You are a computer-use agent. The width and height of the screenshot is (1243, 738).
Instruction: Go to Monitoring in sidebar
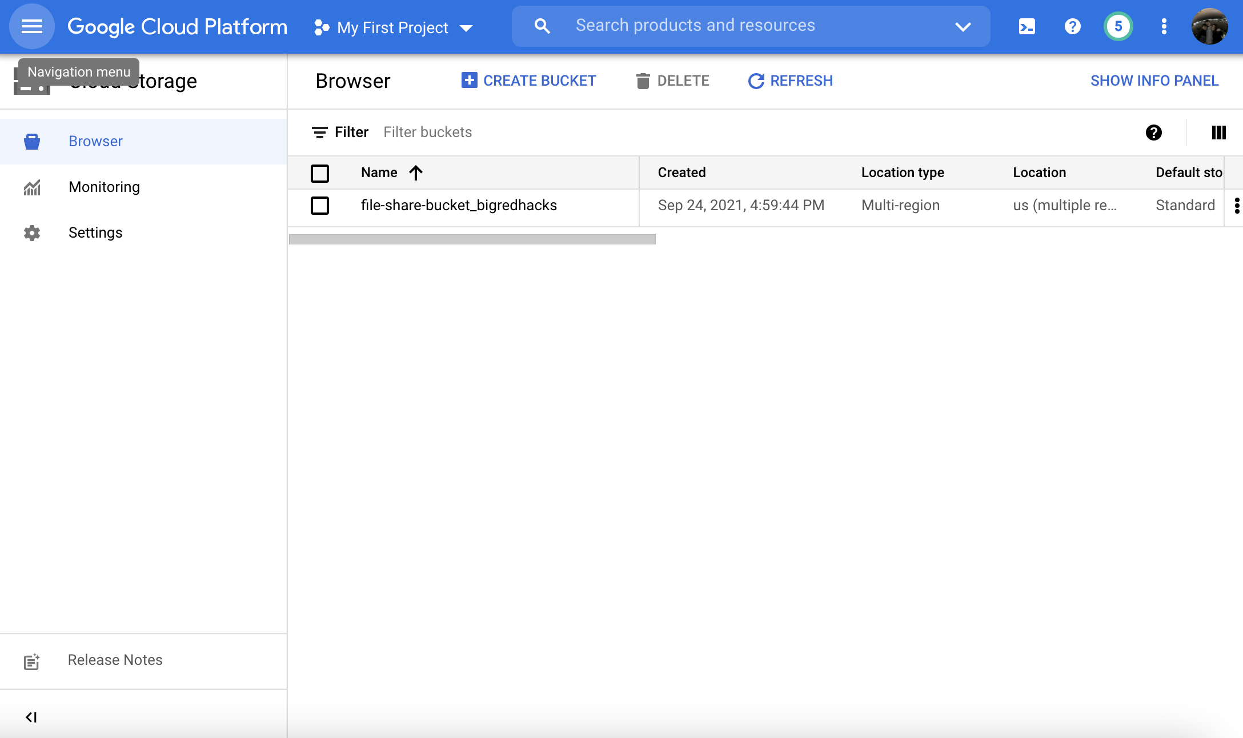click(104, 187)
